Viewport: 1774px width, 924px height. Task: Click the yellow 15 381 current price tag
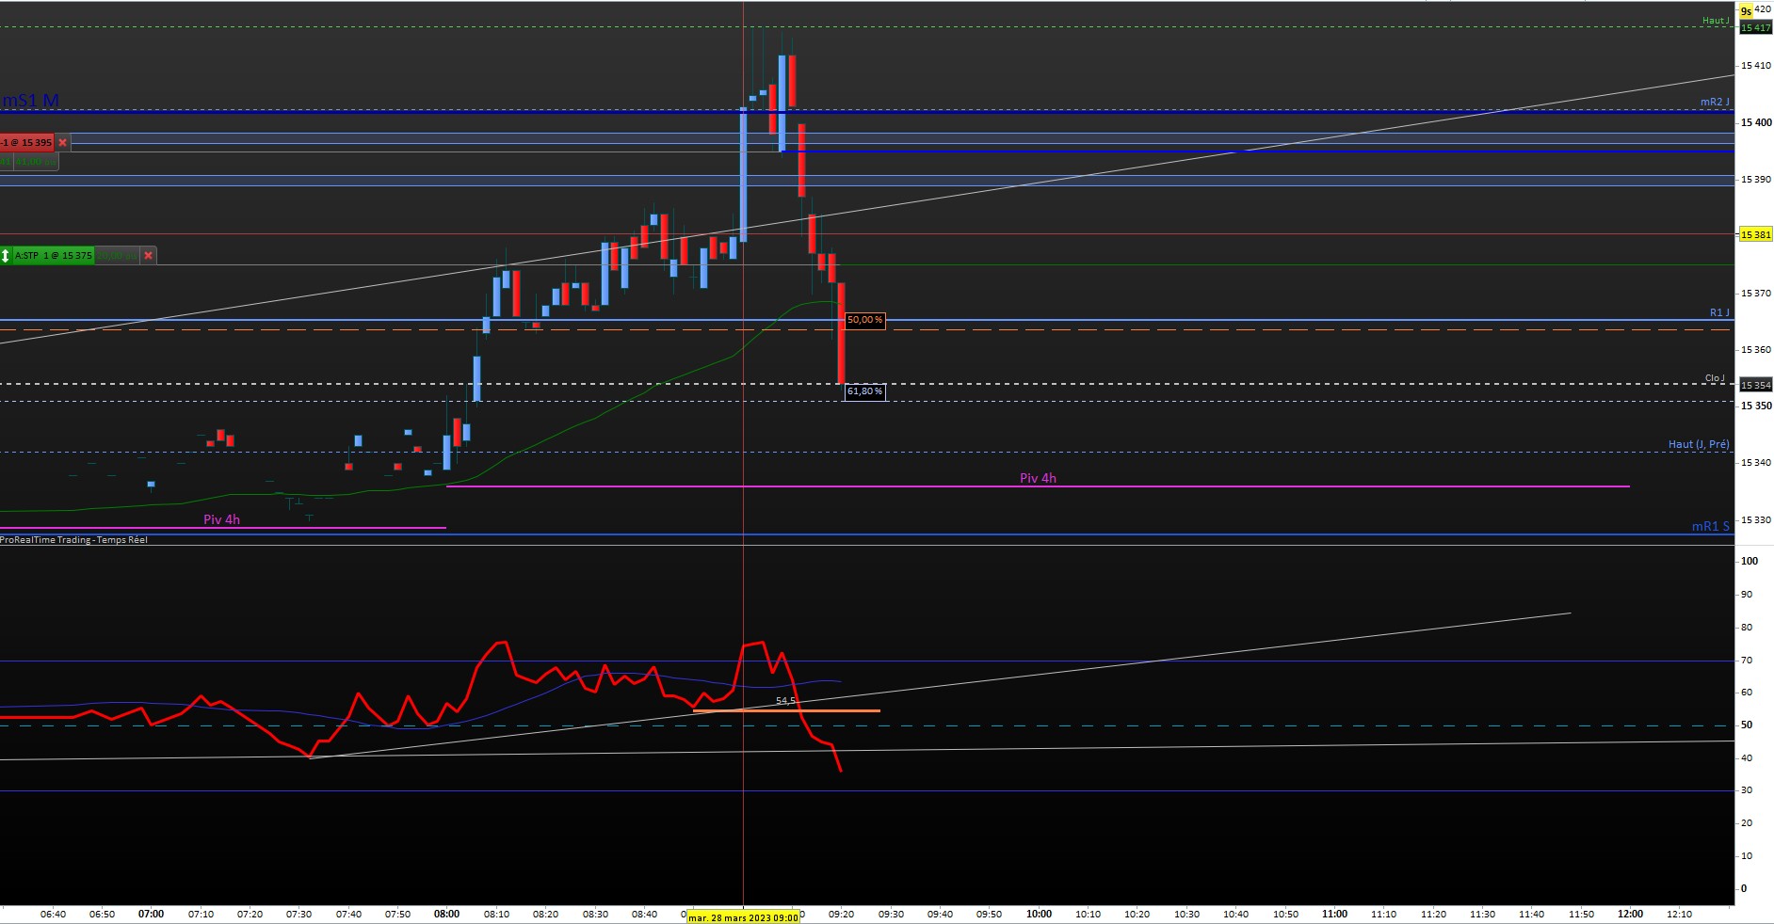click(x=1755, y=234)
